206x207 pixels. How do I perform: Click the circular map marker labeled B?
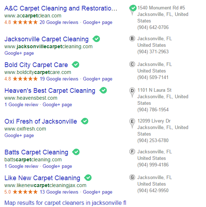pyautogui.click(x=132, y=38)
